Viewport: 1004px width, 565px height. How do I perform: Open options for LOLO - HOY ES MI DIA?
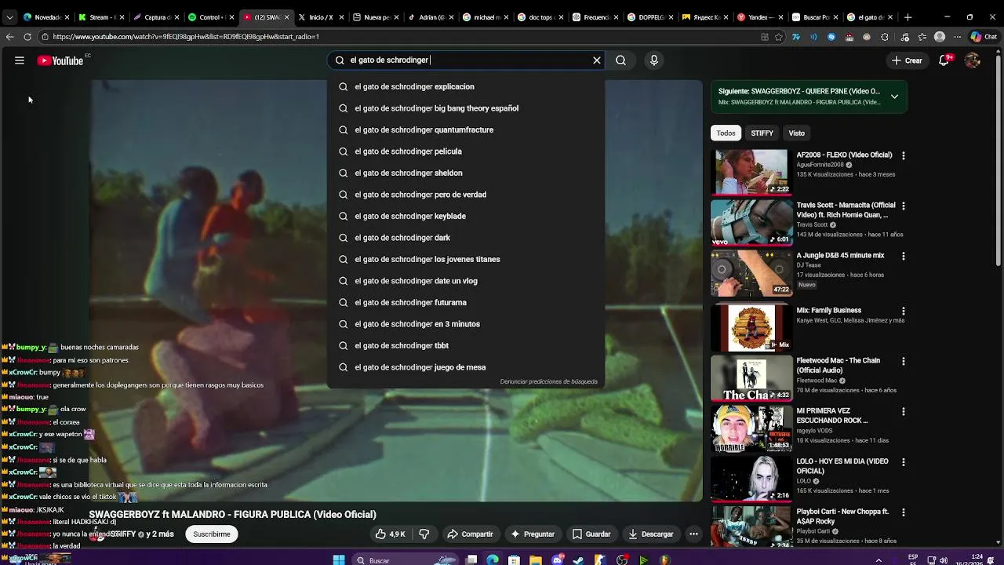pyautogui.click(x=903, y=461)
